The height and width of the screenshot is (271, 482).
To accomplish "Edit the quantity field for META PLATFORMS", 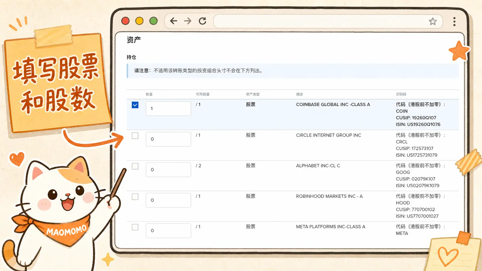I will 168,231.
